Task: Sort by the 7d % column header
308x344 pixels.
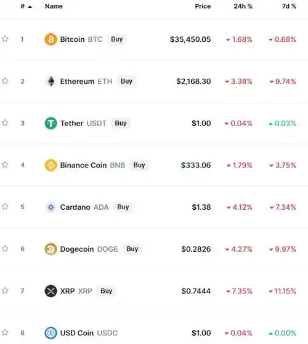Action: tap(289, 6)
